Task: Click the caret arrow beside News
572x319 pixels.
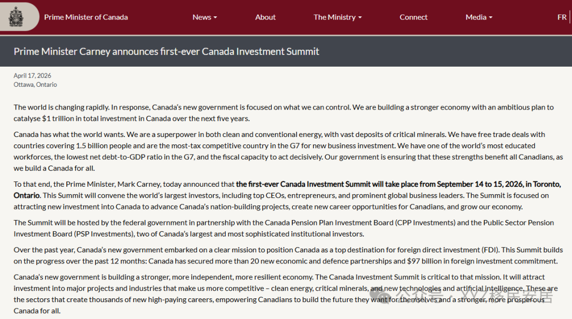Action: click(x=216, y=17)
